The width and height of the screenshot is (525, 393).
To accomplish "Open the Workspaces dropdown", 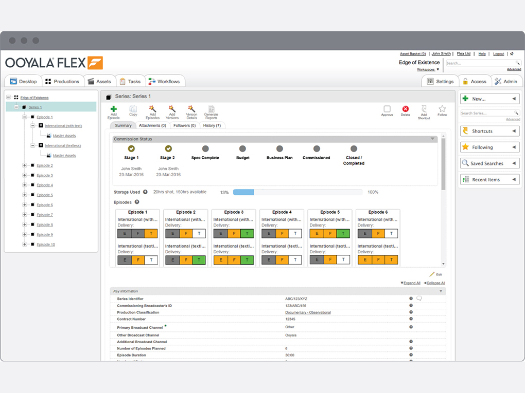I will [x=428, y=69].
